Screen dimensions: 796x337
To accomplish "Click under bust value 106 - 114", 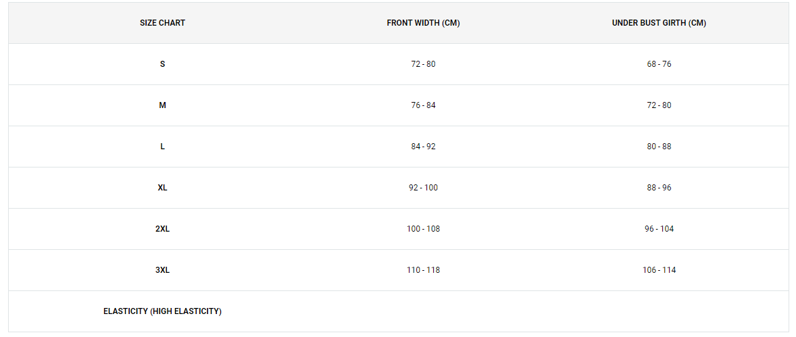I will 659,269.
